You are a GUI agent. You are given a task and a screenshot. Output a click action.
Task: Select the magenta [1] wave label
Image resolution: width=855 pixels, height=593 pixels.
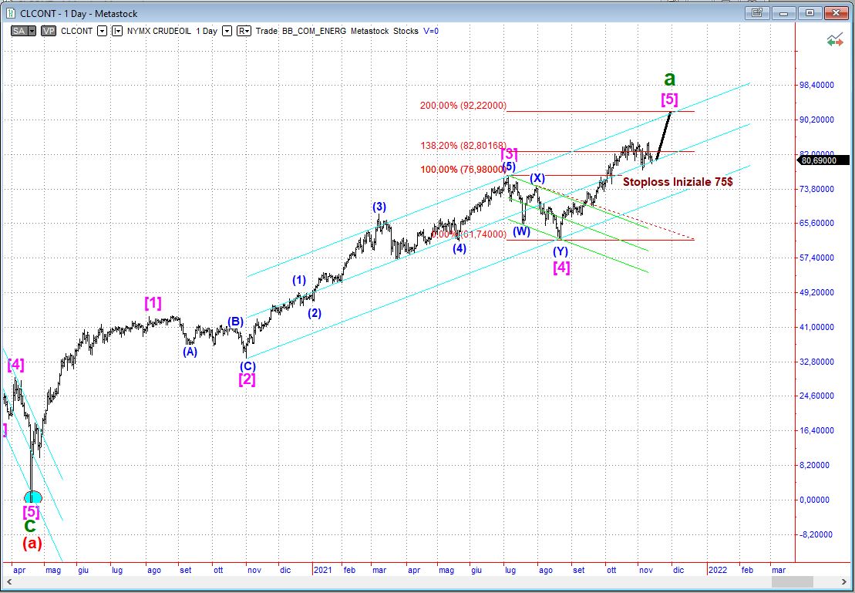click(153, 303)
